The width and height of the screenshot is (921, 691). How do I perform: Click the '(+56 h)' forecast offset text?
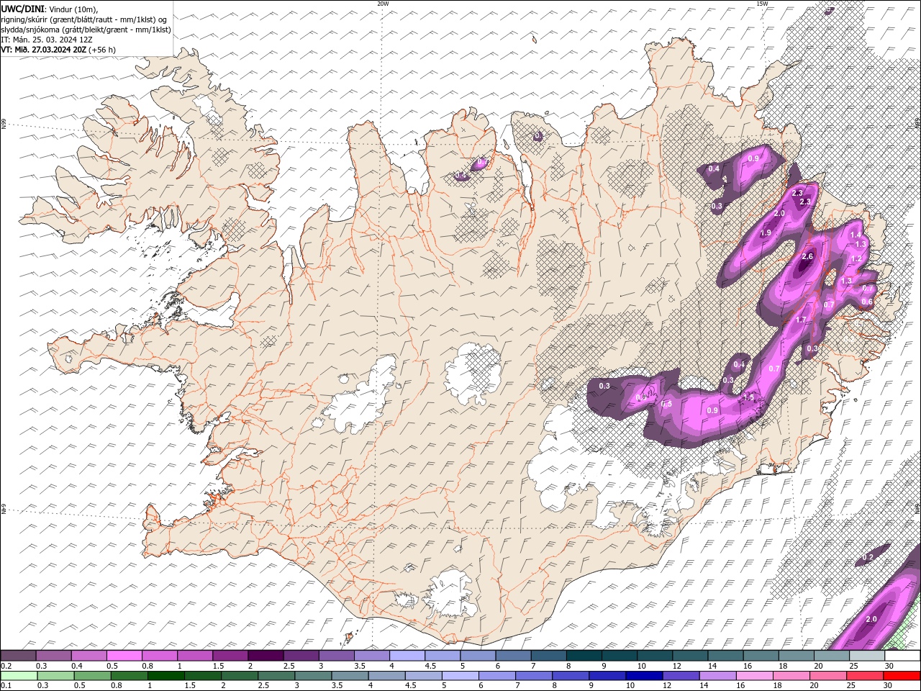pyautogui.click(x=102, y=50)
